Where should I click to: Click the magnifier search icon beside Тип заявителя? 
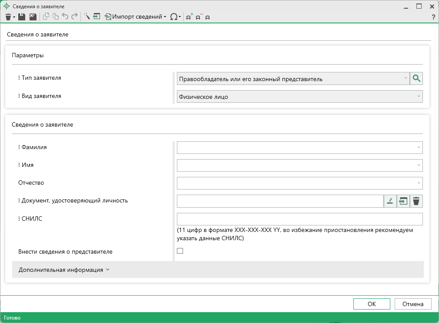point(416,78)
